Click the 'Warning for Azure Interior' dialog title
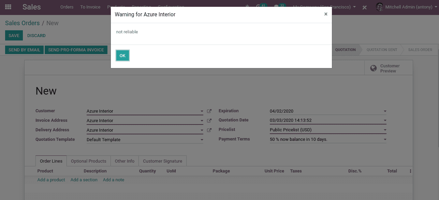Screen dimensions: 439x200 (145, 14)
